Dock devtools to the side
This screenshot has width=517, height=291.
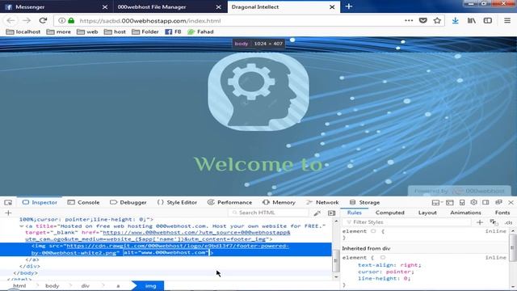coord(485,202)
